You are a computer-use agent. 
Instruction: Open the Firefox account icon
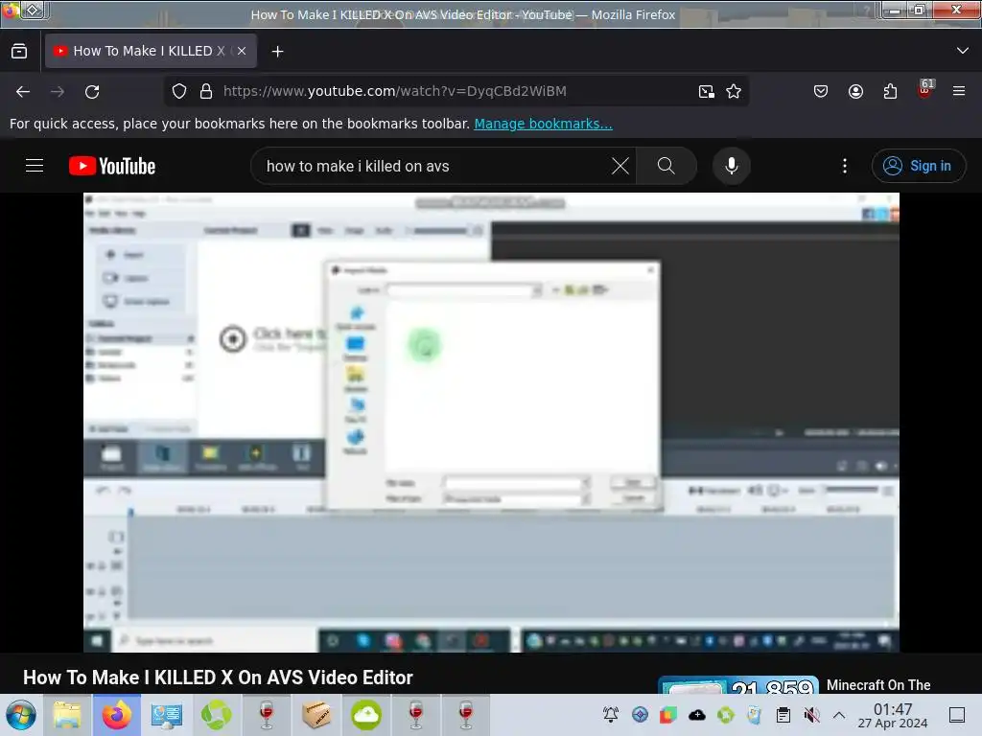coord(855,91)
